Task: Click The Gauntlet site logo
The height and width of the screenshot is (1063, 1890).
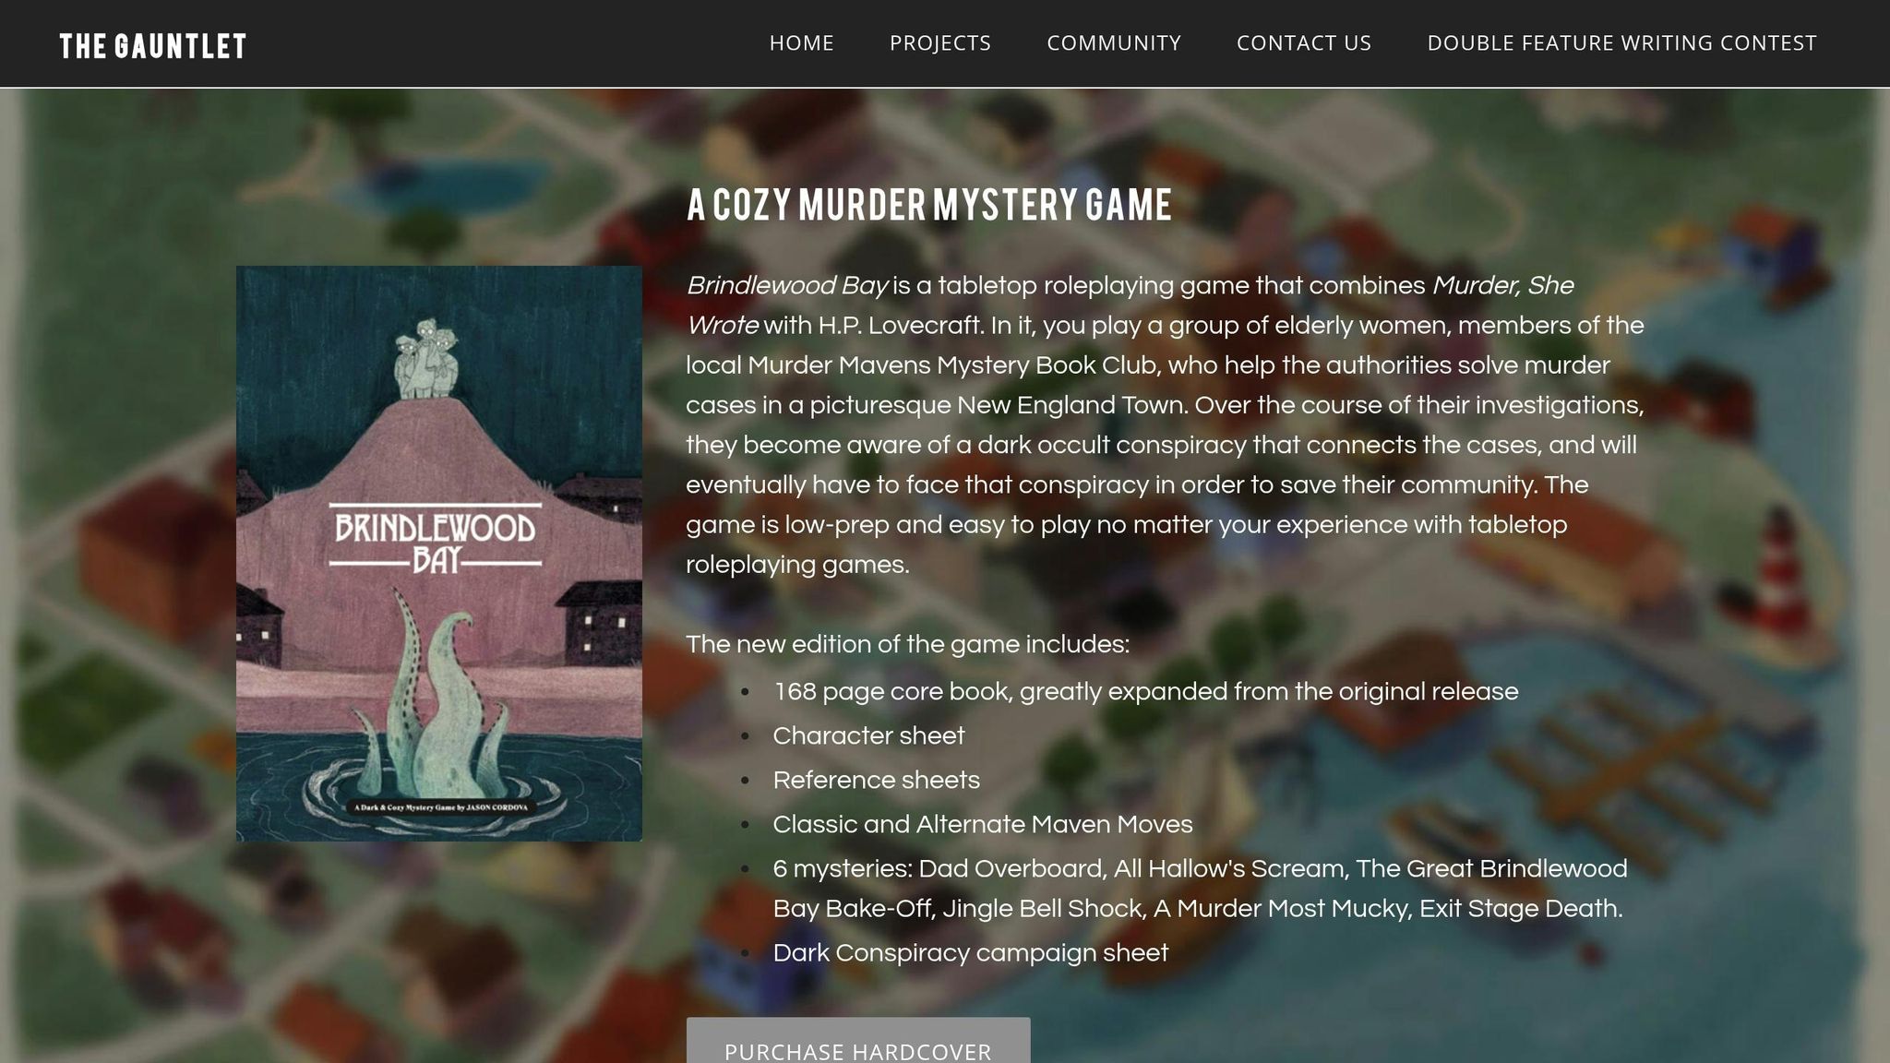Action: [152, 46]
